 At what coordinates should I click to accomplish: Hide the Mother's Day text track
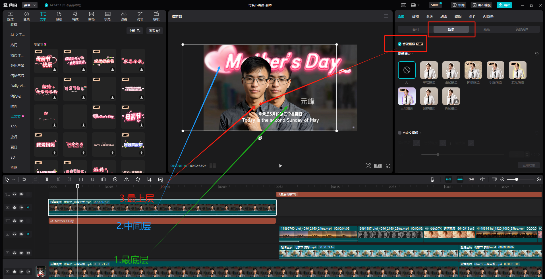tap(21, 221)
